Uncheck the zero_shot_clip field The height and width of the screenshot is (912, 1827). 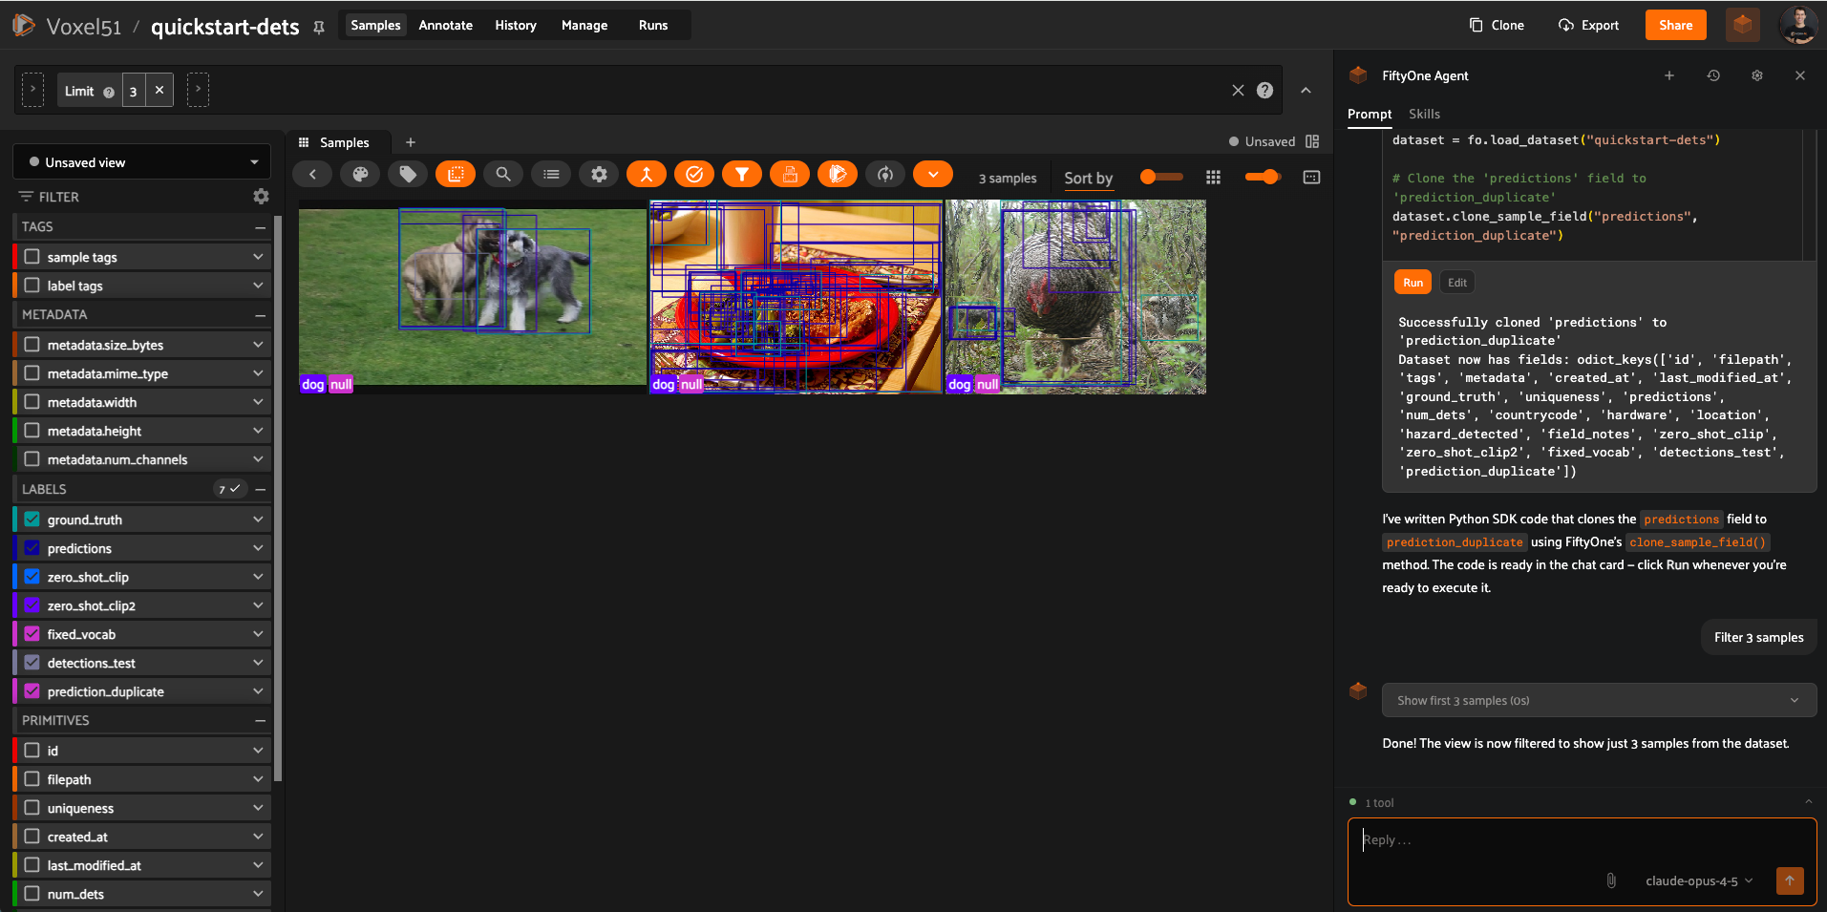[x=32, y=577]
